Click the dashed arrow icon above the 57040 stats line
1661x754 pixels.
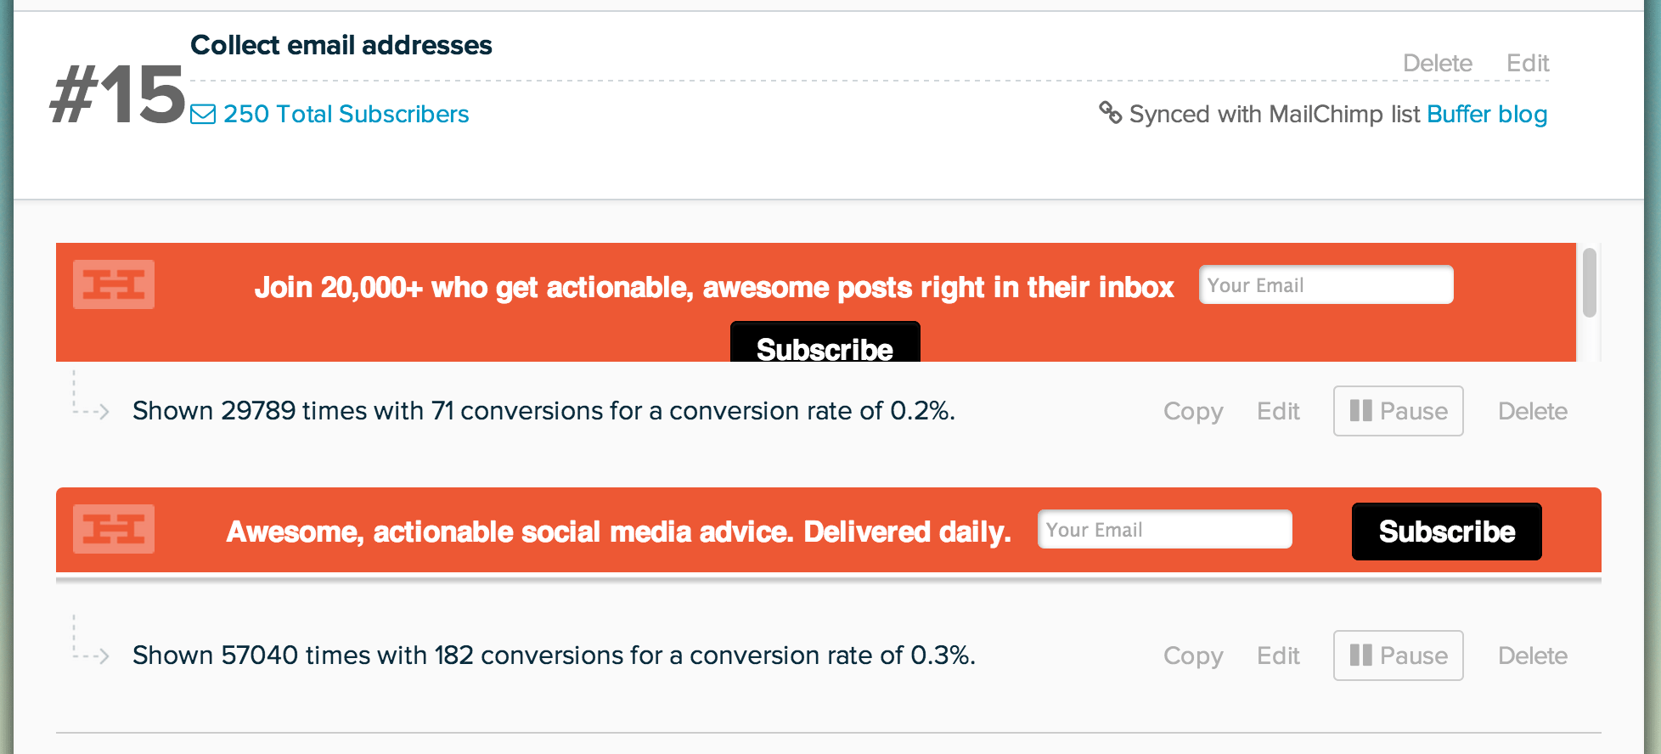tap(89, 644)
